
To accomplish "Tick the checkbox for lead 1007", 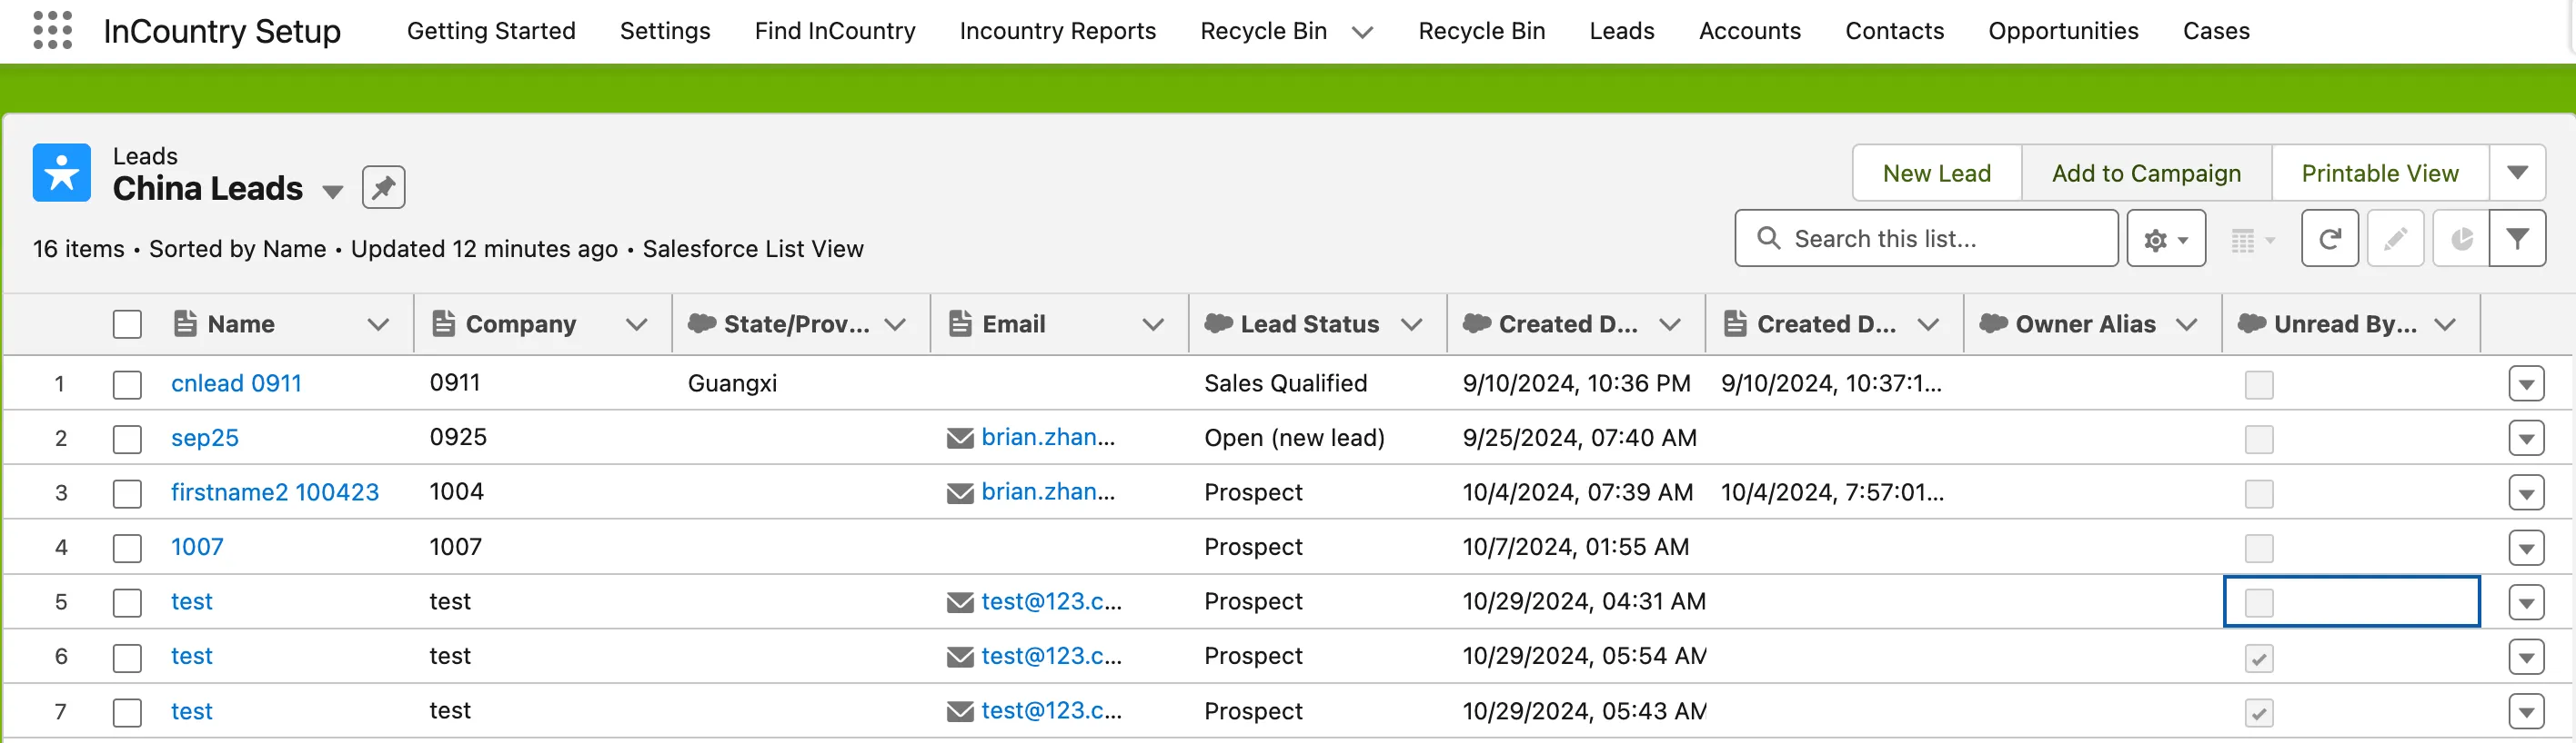I will (x=127, y=549).
